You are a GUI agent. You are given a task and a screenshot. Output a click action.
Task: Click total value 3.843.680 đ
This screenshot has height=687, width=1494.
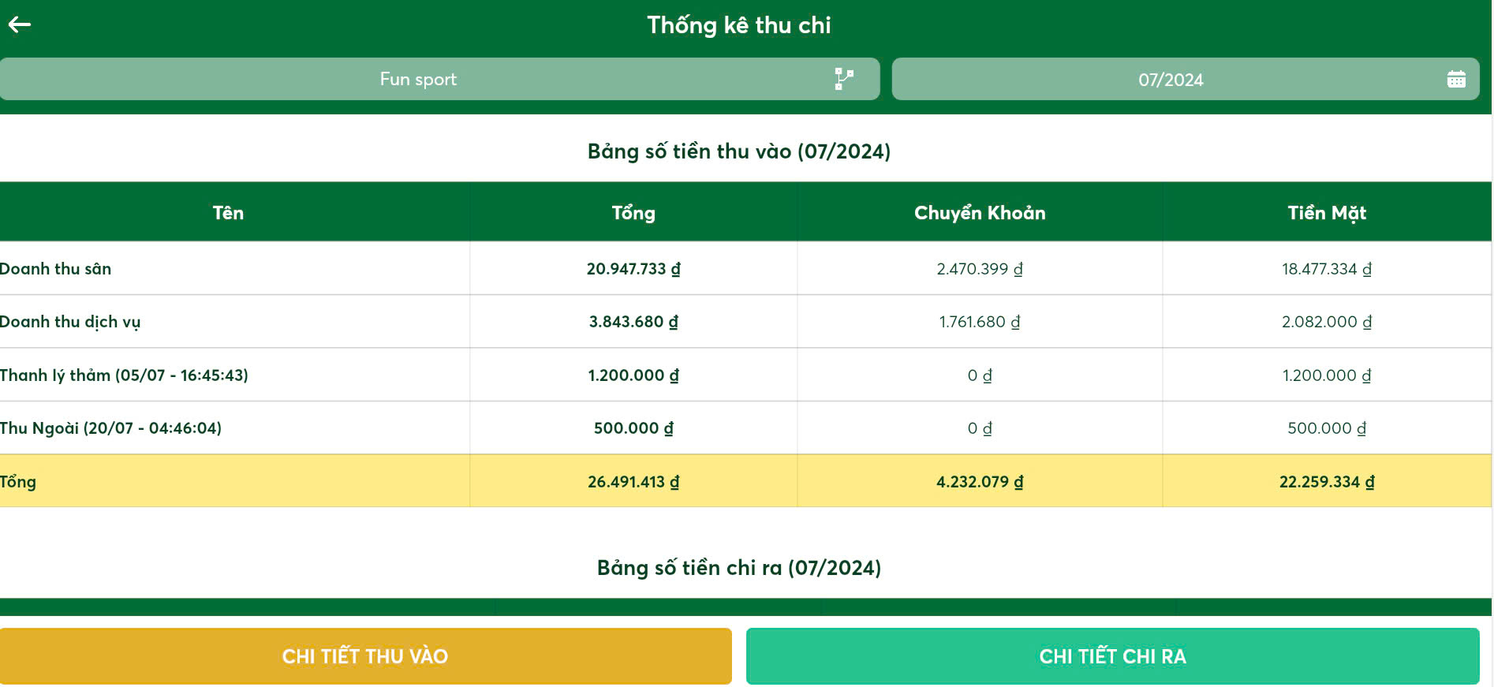pos(633,322)
